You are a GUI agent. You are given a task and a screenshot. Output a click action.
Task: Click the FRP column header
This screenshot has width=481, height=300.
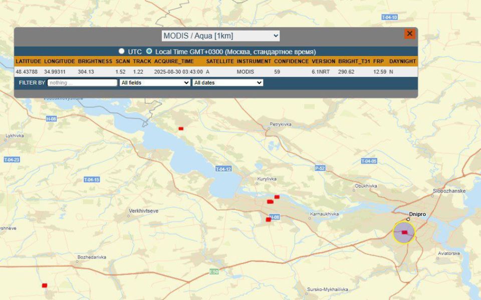[x=378, y=61]
